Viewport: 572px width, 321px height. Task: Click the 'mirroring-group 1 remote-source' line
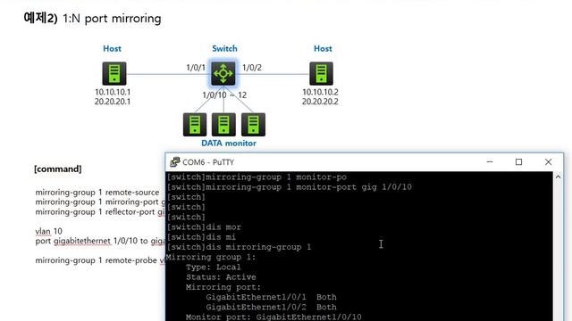click(97, 193)
